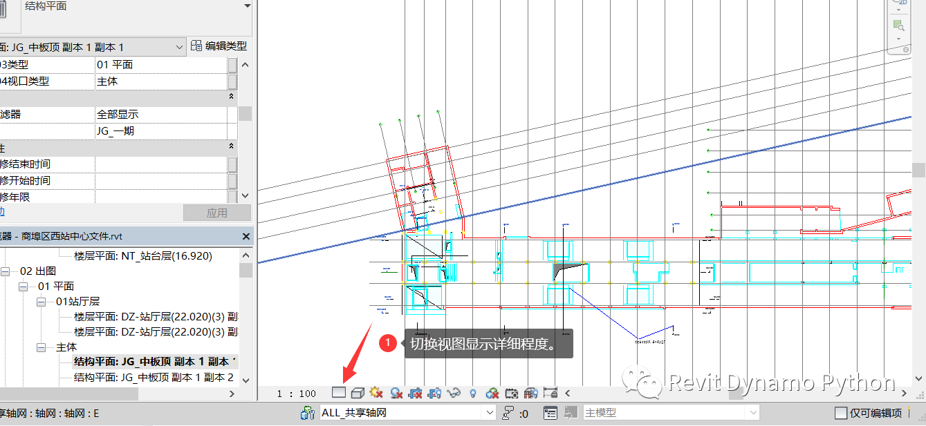Click the Crop View icon

coord(416,393)
